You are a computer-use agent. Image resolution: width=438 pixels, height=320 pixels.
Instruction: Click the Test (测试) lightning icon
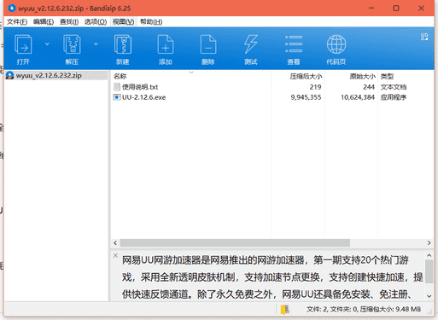pyautogui.click(x=251, y=44)
